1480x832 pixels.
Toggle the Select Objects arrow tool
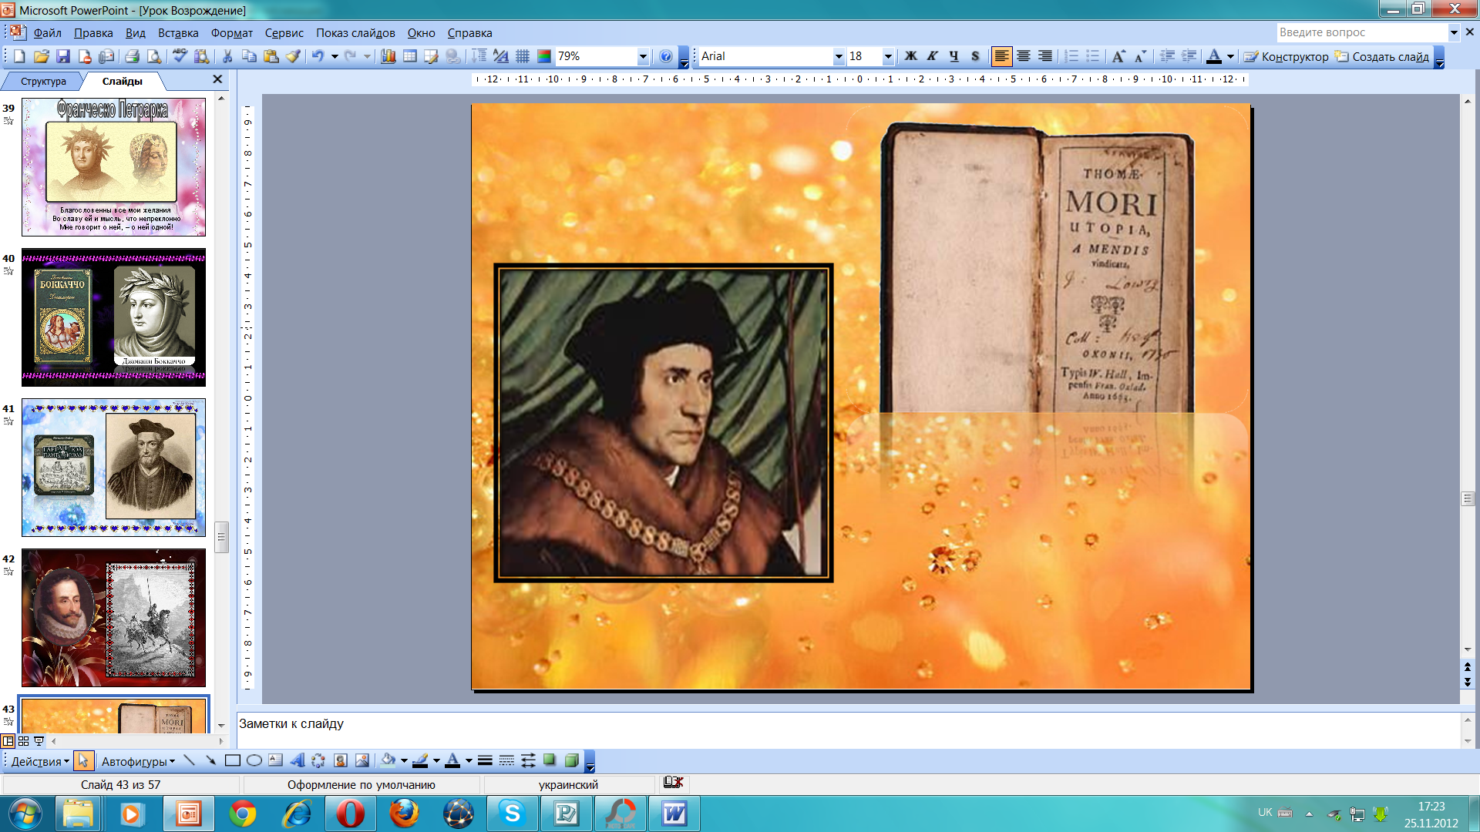(83, 761)
